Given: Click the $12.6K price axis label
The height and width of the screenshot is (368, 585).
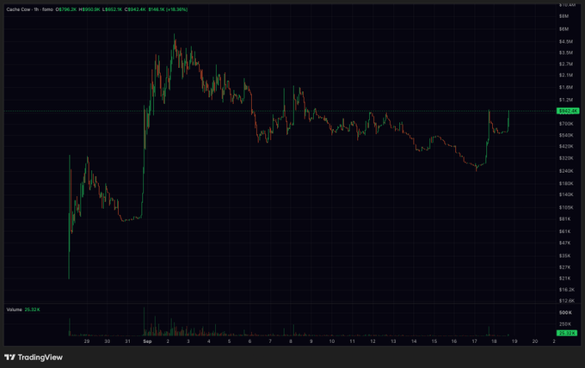Looking at the screenshot, I should 567,301.
